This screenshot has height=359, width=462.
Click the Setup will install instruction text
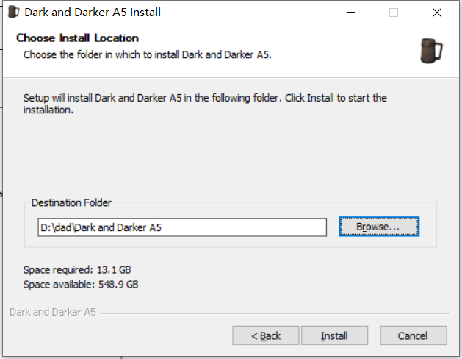point(205,104)
